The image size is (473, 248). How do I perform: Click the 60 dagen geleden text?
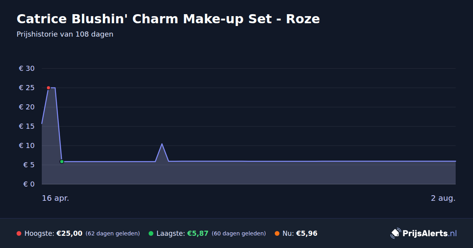239,233
